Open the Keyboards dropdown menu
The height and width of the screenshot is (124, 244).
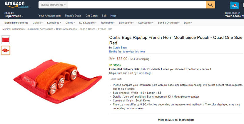coord(54,23)
